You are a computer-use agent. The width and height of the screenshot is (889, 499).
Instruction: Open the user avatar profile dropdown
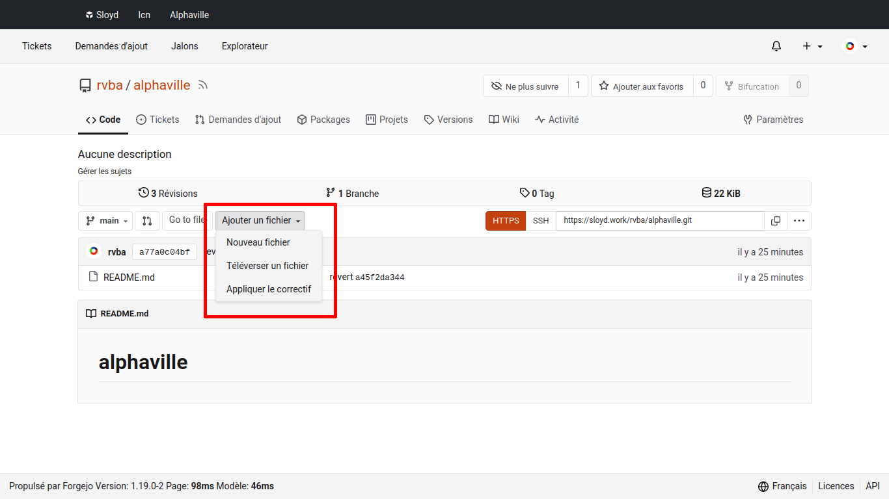click(x=855, y=46)
